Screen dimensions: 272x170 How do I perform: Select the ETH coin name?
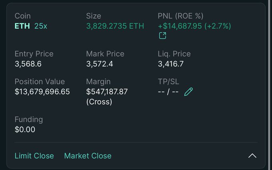pos(22,26)
